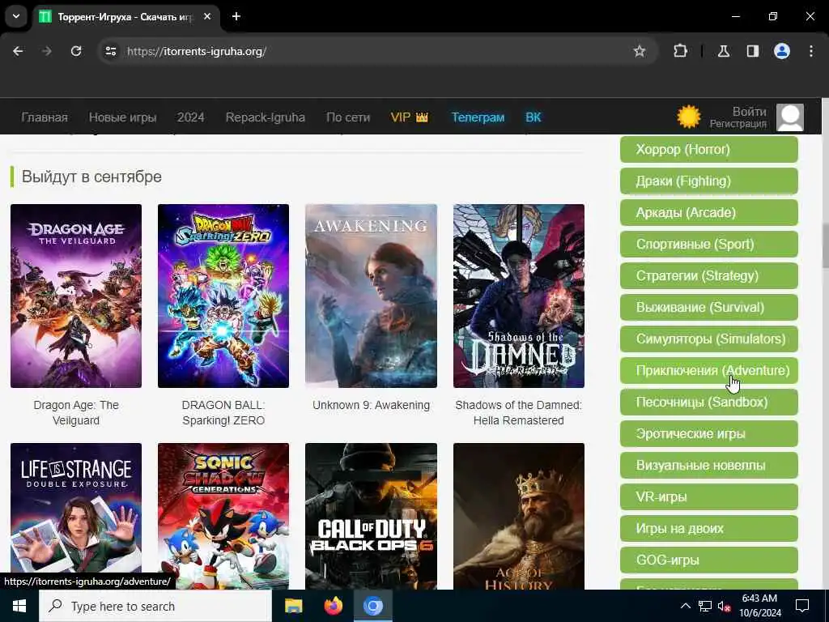Viewport: 829px width, 622px height.
Task: Open Chrome Labs flask icon
Action: pos(724,51)
